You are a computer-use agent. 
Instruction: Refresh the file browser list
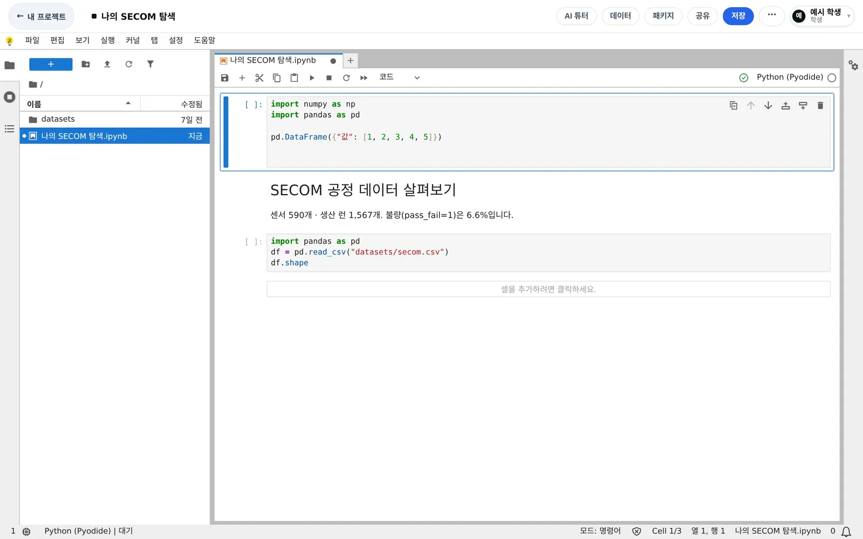coord(129,64)
